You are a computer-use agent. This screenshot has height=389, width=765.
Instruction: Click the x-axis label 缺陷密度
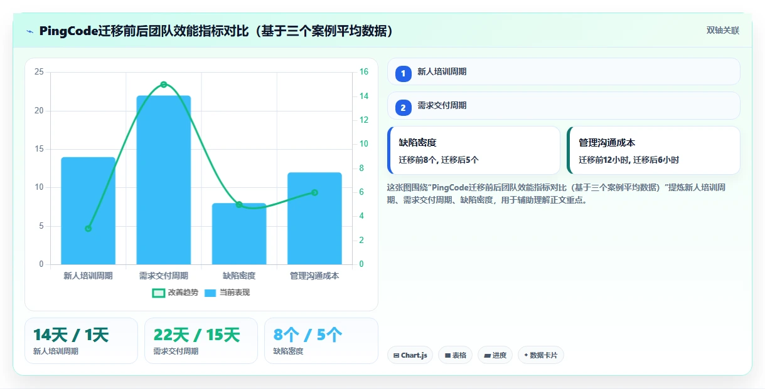click(x=239, y=276)
